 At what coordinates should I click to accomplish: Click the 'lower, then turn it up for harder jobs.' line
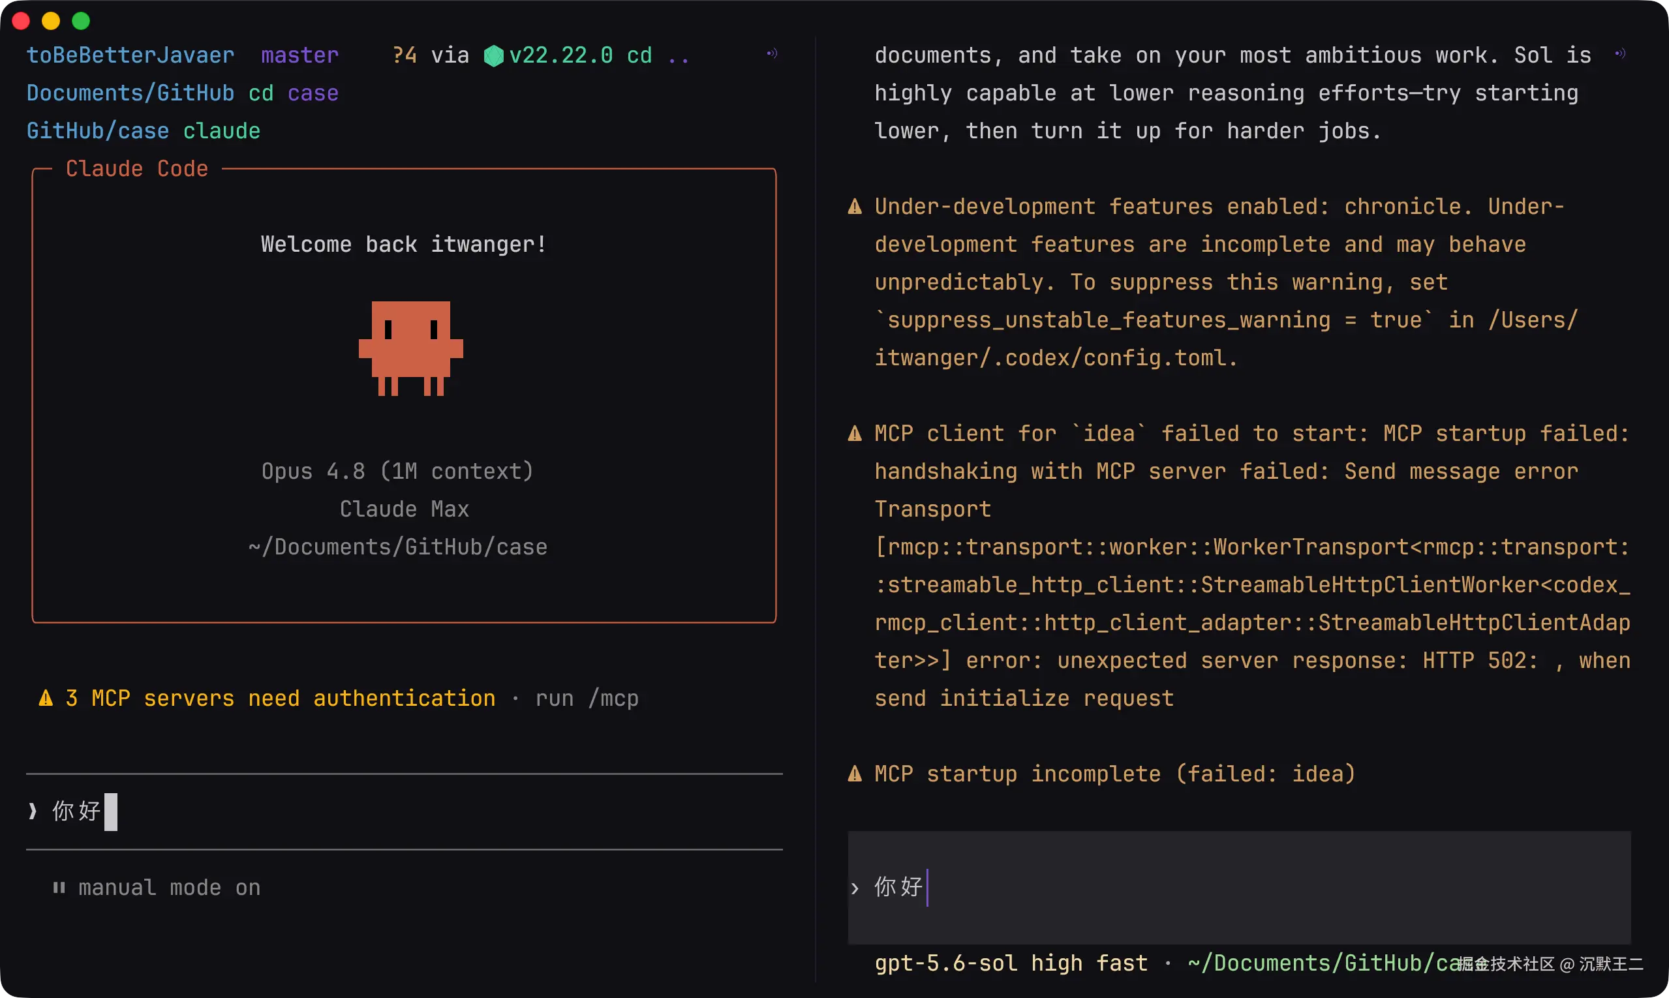point(1128,130)
